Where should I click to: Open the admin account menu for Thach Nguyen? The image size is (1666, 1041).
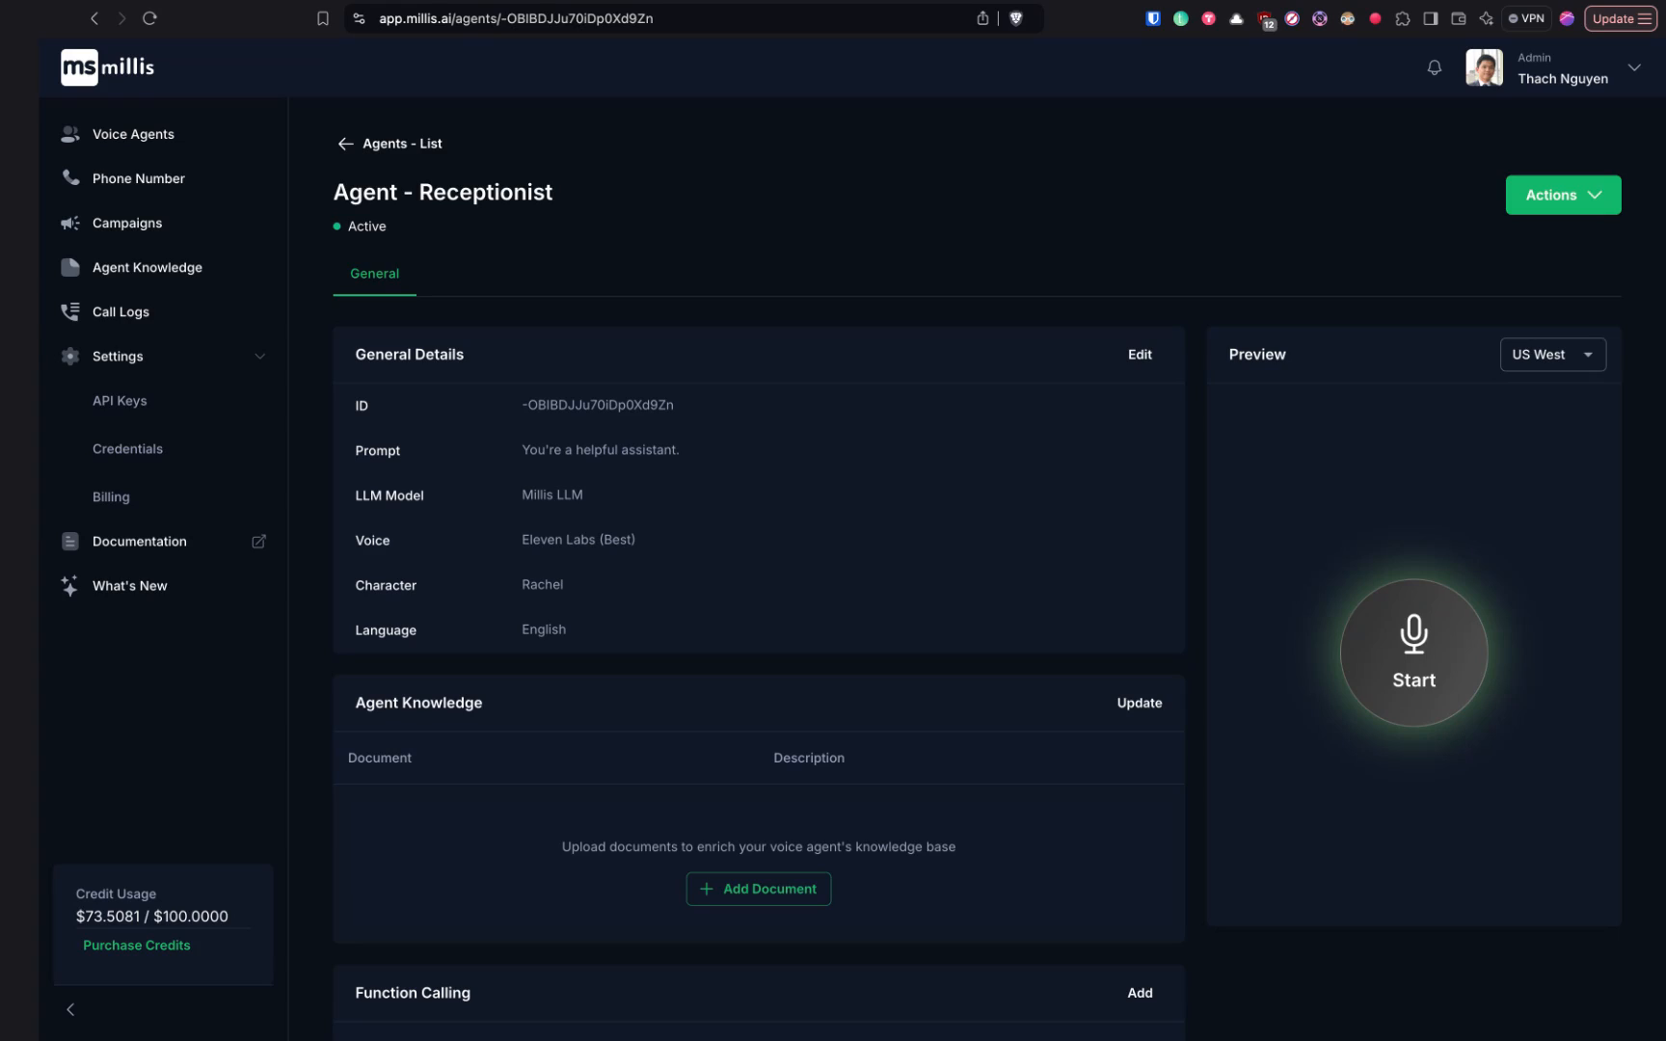1634,67
